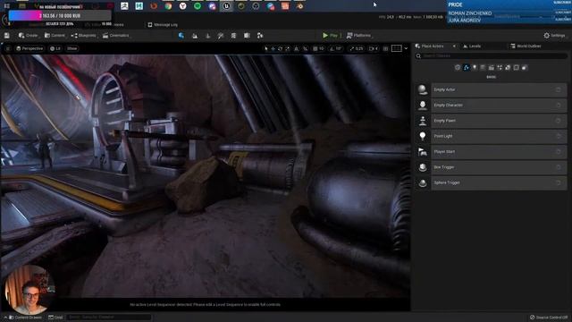Viewport: 572px width, 322px height.
Task: Close the Place Actors tab
Action: (454, 47)
